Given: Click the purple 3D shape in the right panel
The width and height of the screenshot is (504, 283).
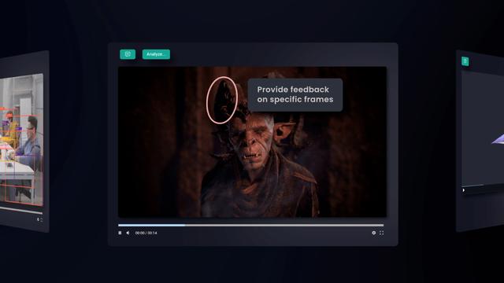Looking at the screenshot, I should 498,139.
